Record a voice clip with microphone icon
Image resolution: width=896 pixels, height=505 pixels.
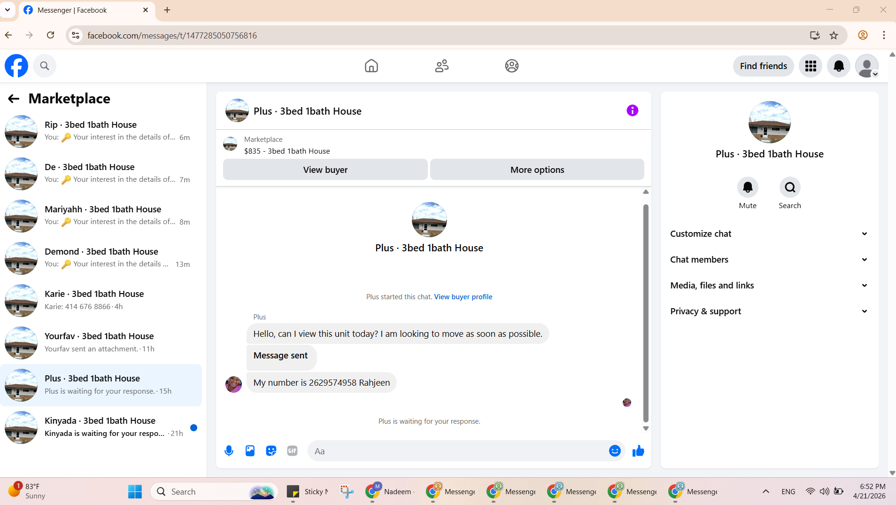point(229,451)
